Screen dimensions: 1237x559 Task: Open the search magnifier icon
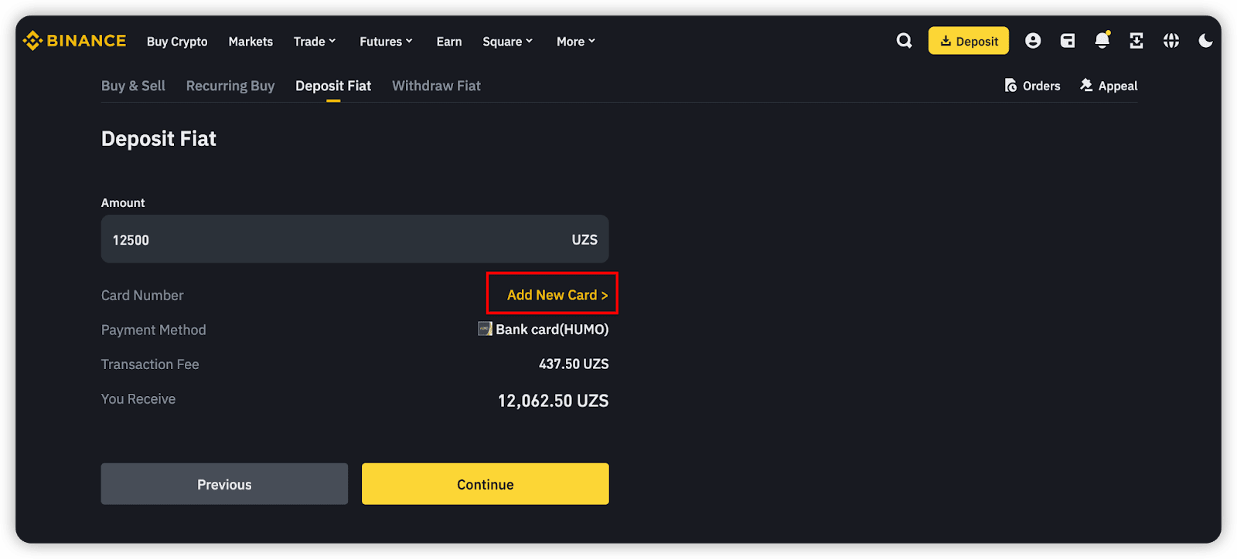[x=904, y=41]
